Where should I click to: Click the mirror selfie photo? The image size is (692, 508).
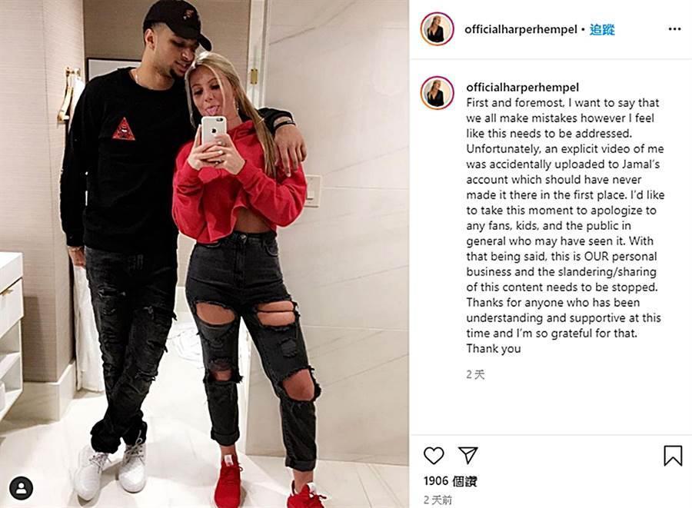[205, 254]
